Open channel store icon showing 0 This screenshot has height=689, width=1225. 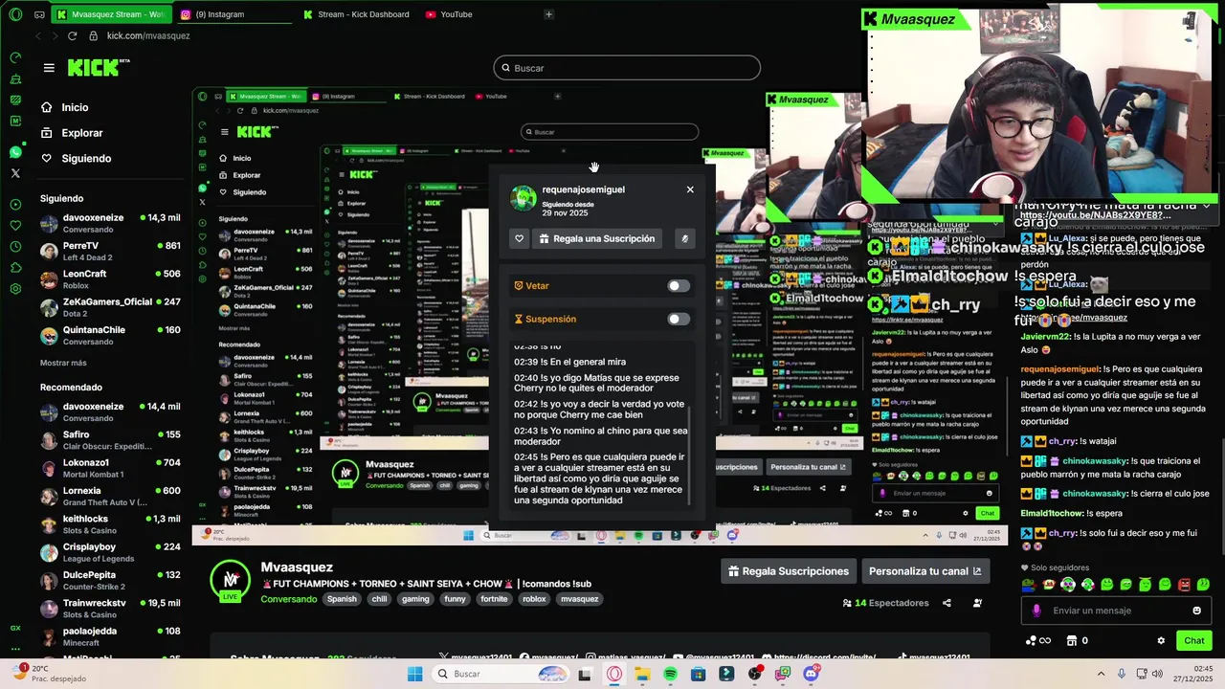[x=1078, y=640]
